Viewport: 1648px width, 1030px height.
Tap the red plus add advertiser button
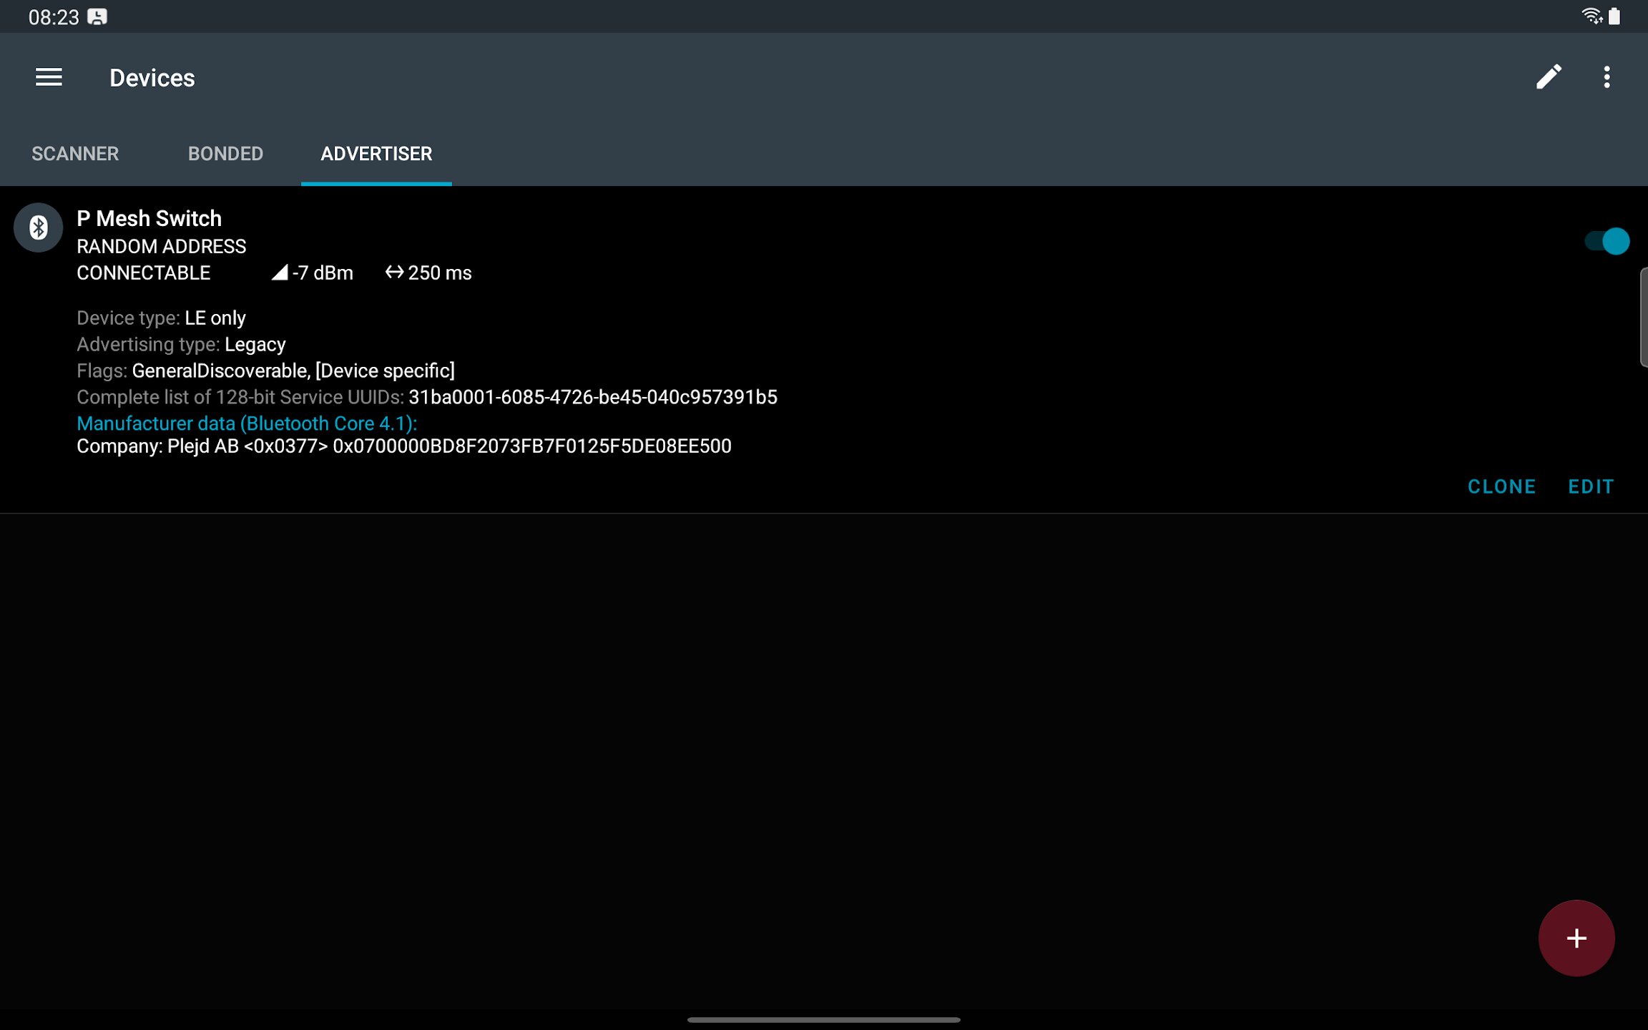[1576, 938]
